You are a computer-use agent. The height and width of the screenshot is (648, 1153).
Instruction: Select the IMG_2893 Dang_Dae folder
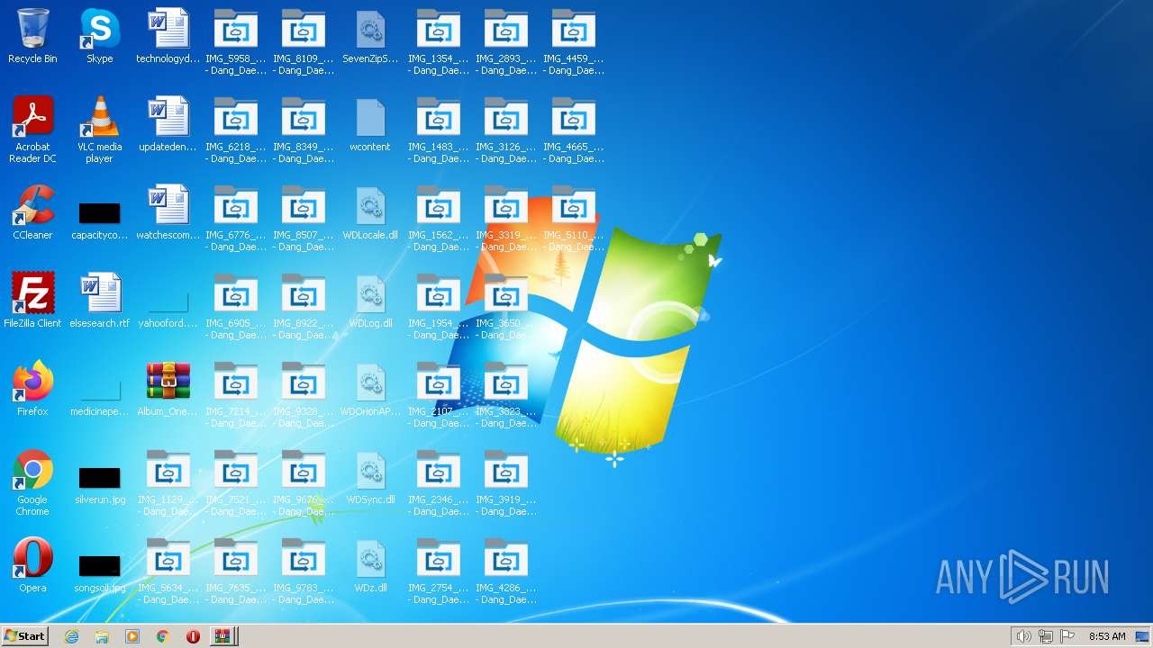click(505, 41)
